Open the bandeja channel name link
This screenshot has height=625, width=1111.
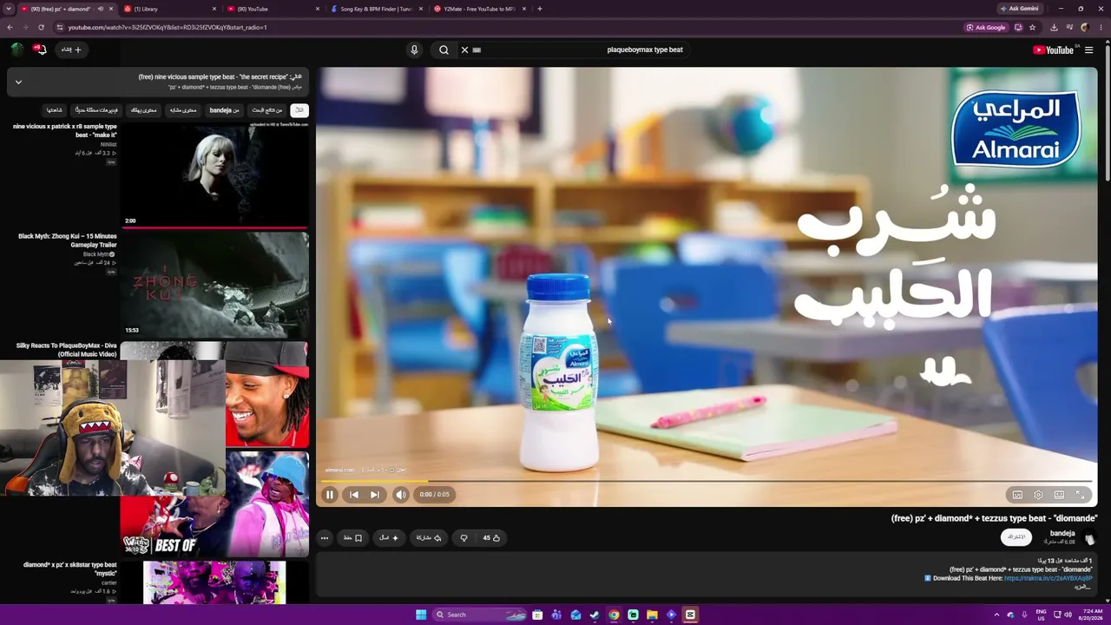pos(1062,533)
